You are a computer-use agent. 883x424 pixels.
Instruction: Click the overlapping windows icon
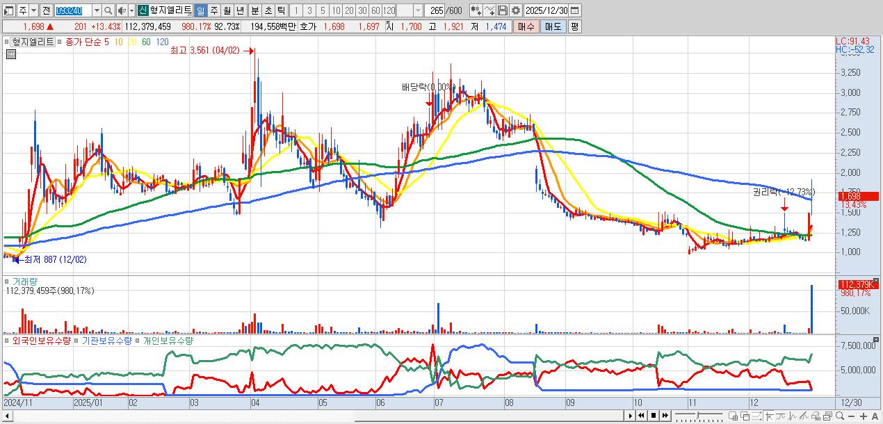[745, 416]
